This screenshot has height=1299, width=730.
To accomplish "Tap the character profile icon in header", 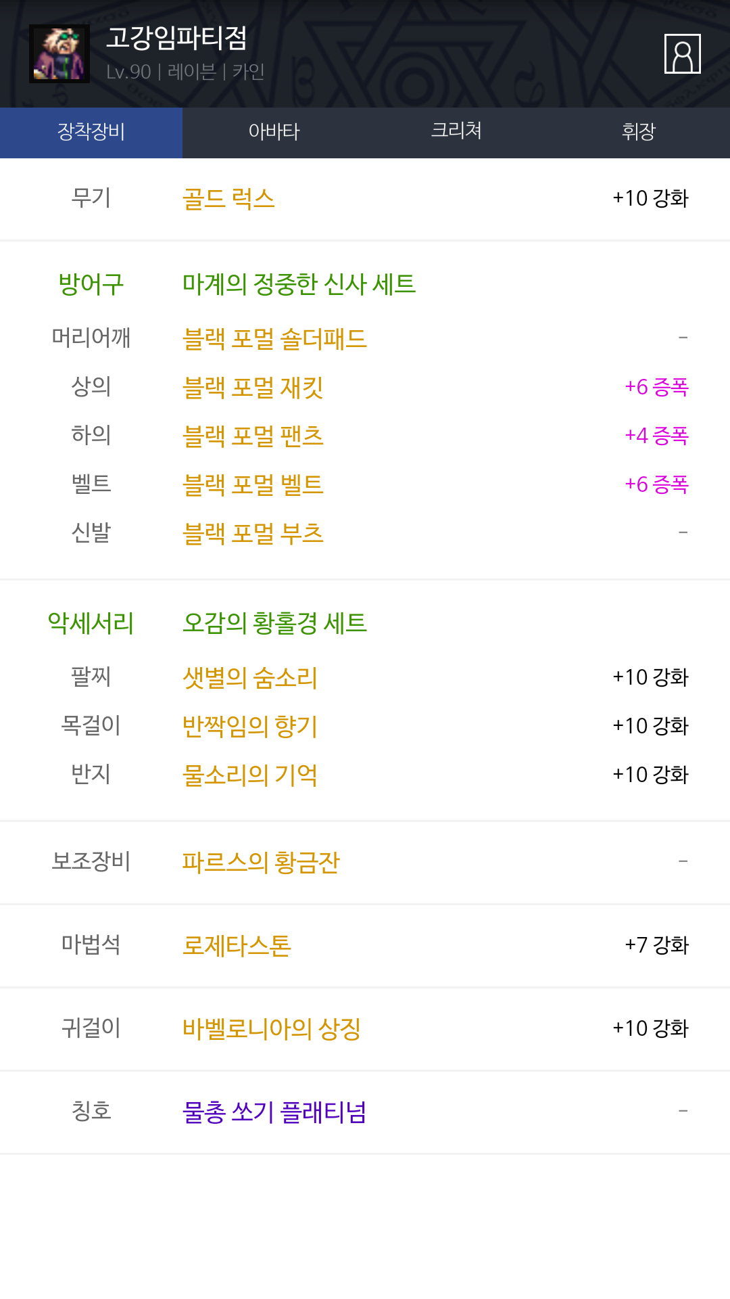I will click(x=682, y=53).
